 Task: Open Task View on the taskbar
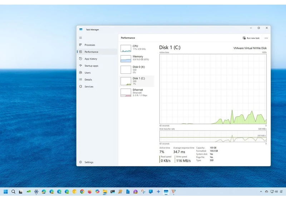(x=21, y=192)
